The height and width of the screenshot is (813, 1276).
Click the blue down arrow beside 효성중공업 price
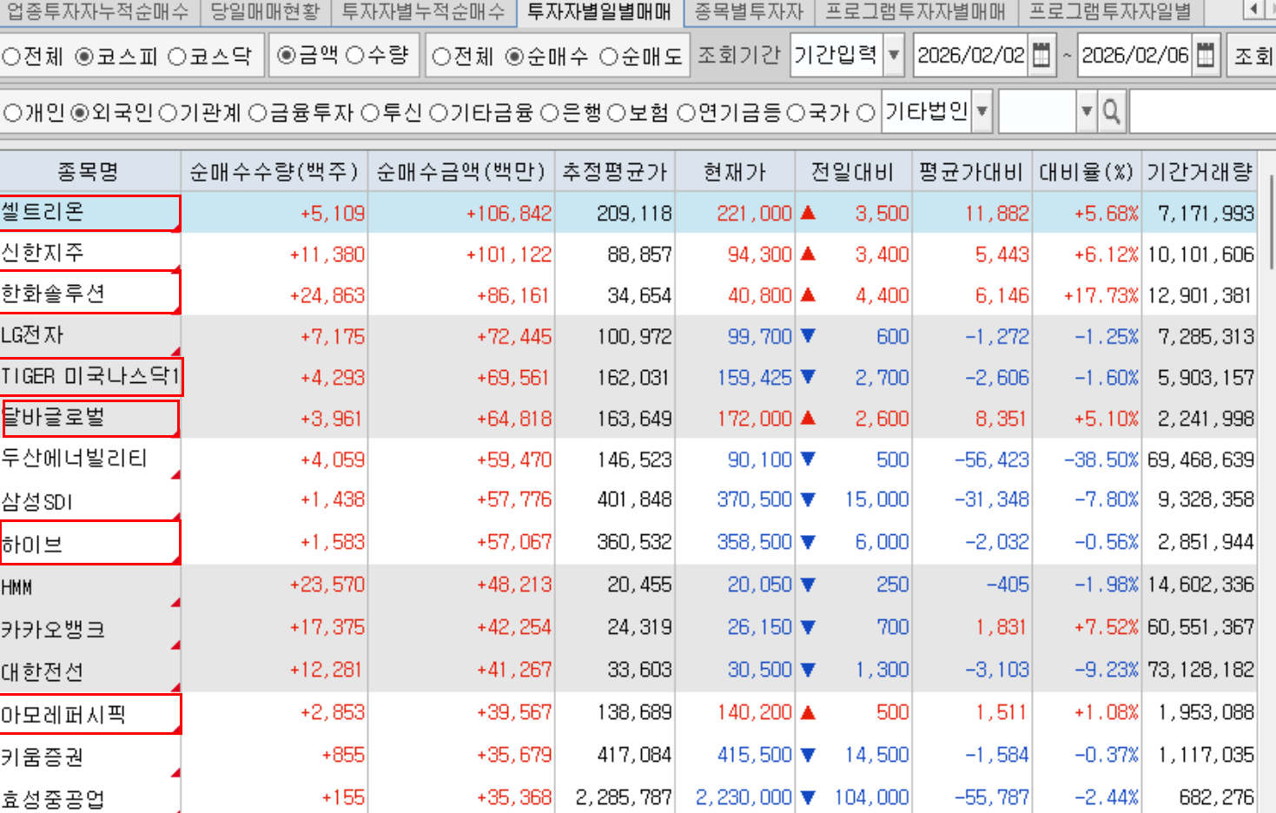pyautogui.click(x=808, y=796)
